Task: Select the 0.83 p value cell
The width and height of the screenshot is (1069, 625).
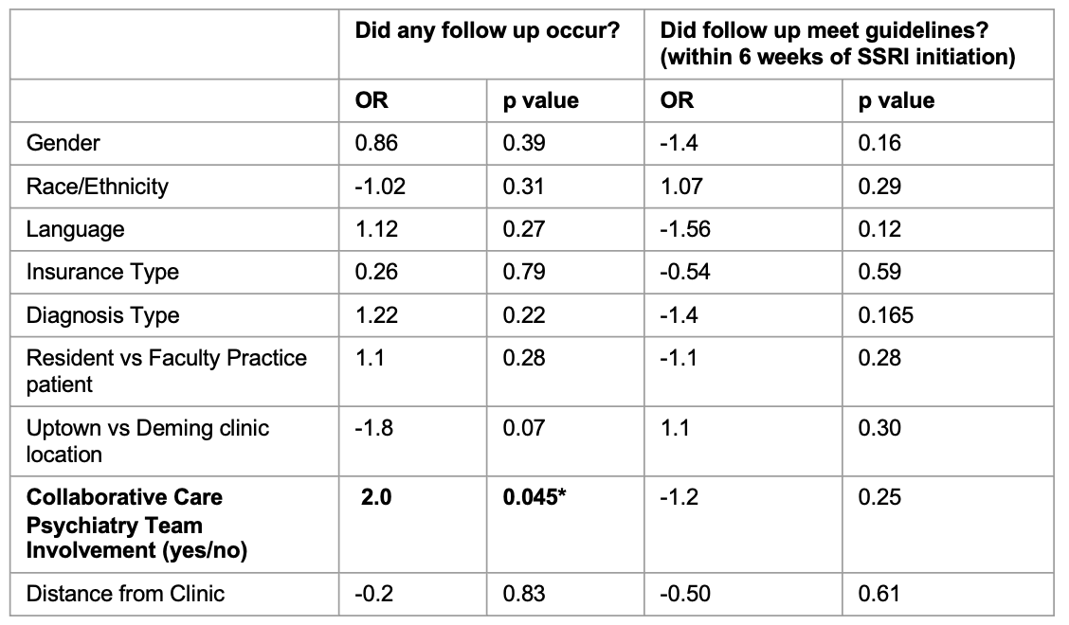Action: coord(523,594)
